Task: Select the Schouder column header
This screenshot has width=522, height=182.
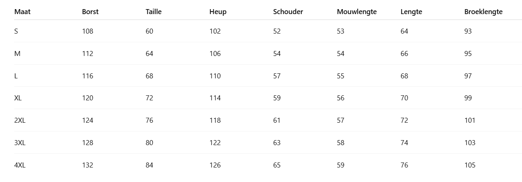Action: [x=288, y=12]
